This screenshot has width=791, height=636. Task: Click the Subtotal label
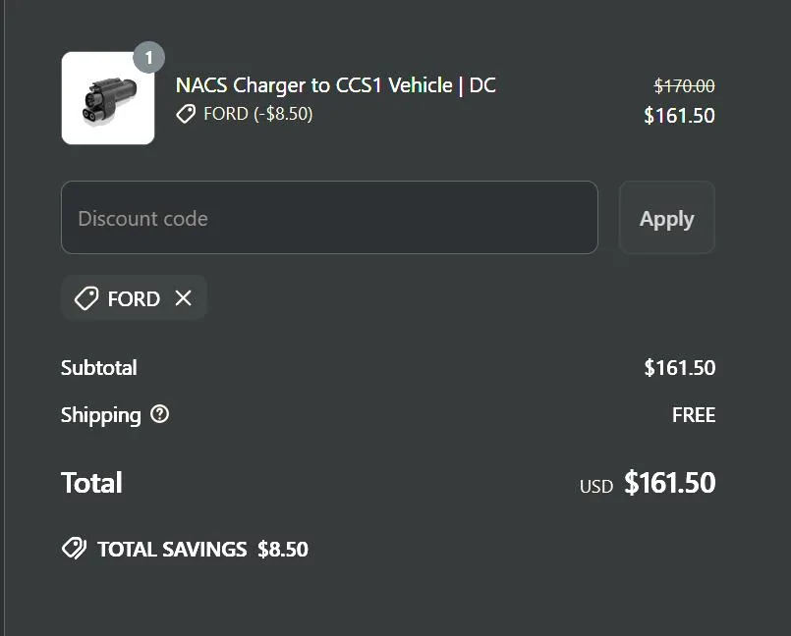coord(98,368)
